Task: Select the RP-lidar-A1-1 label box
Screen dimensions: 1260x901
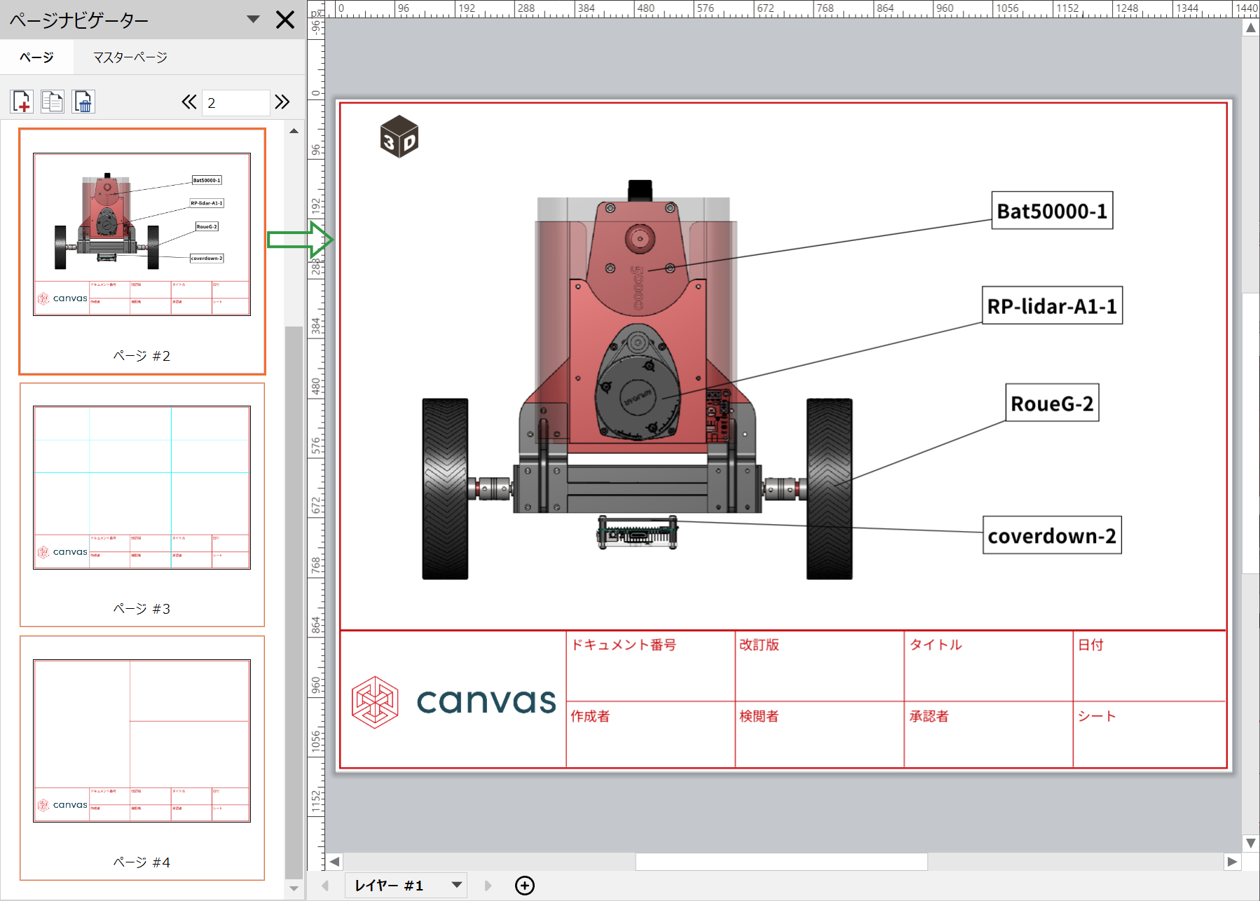Action: 1052,305
